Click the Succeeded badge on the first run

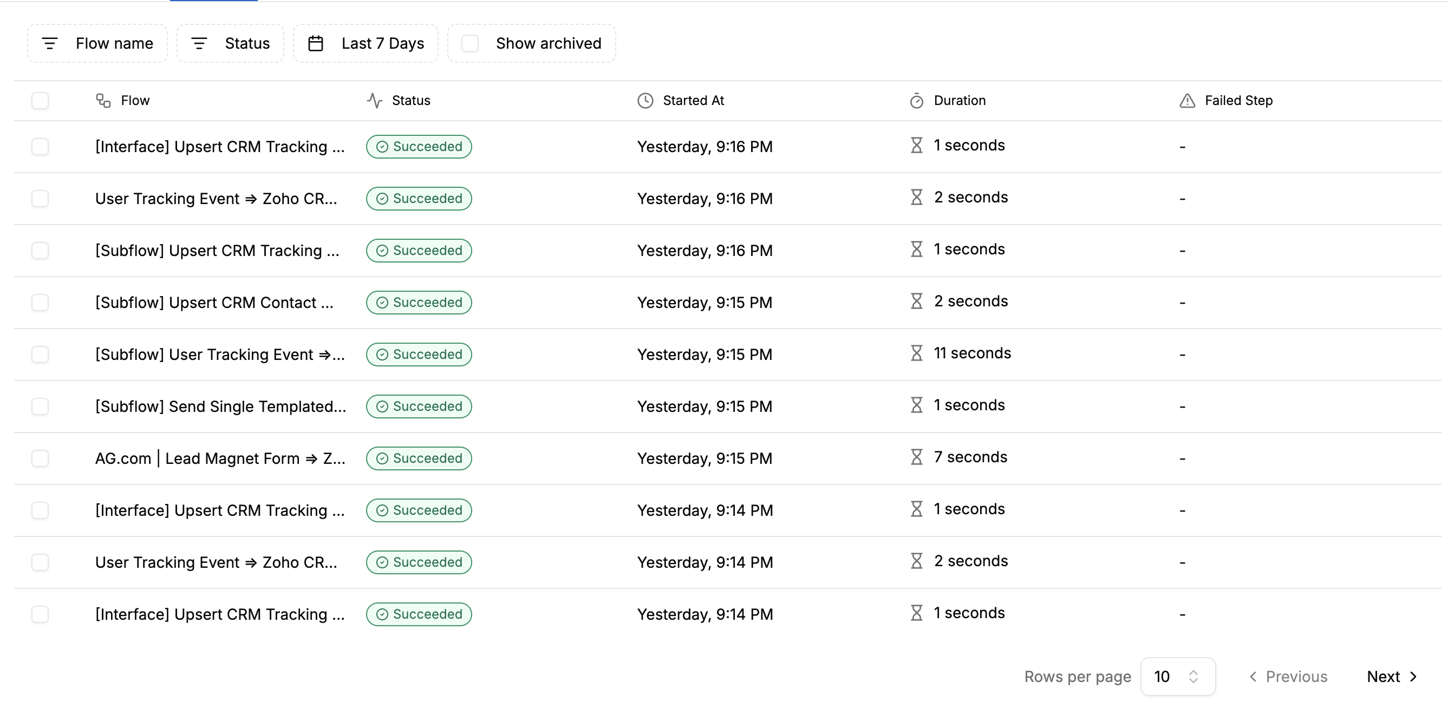click(x=419, y=147)
